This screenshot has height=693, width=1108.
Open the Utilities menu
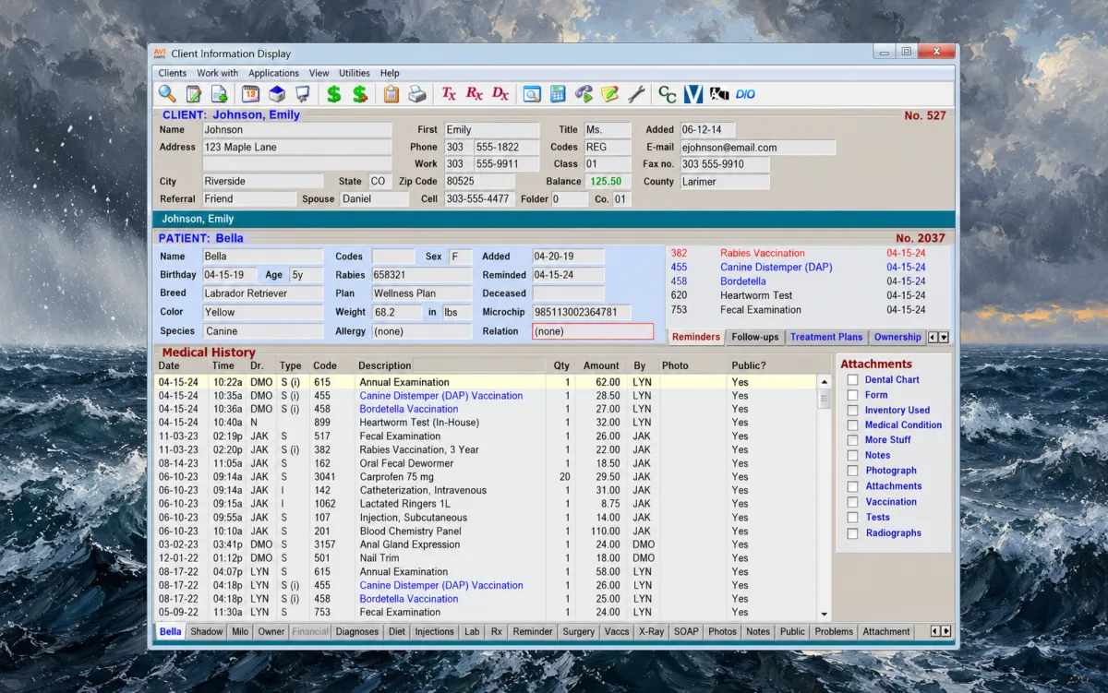pos(355,73)
